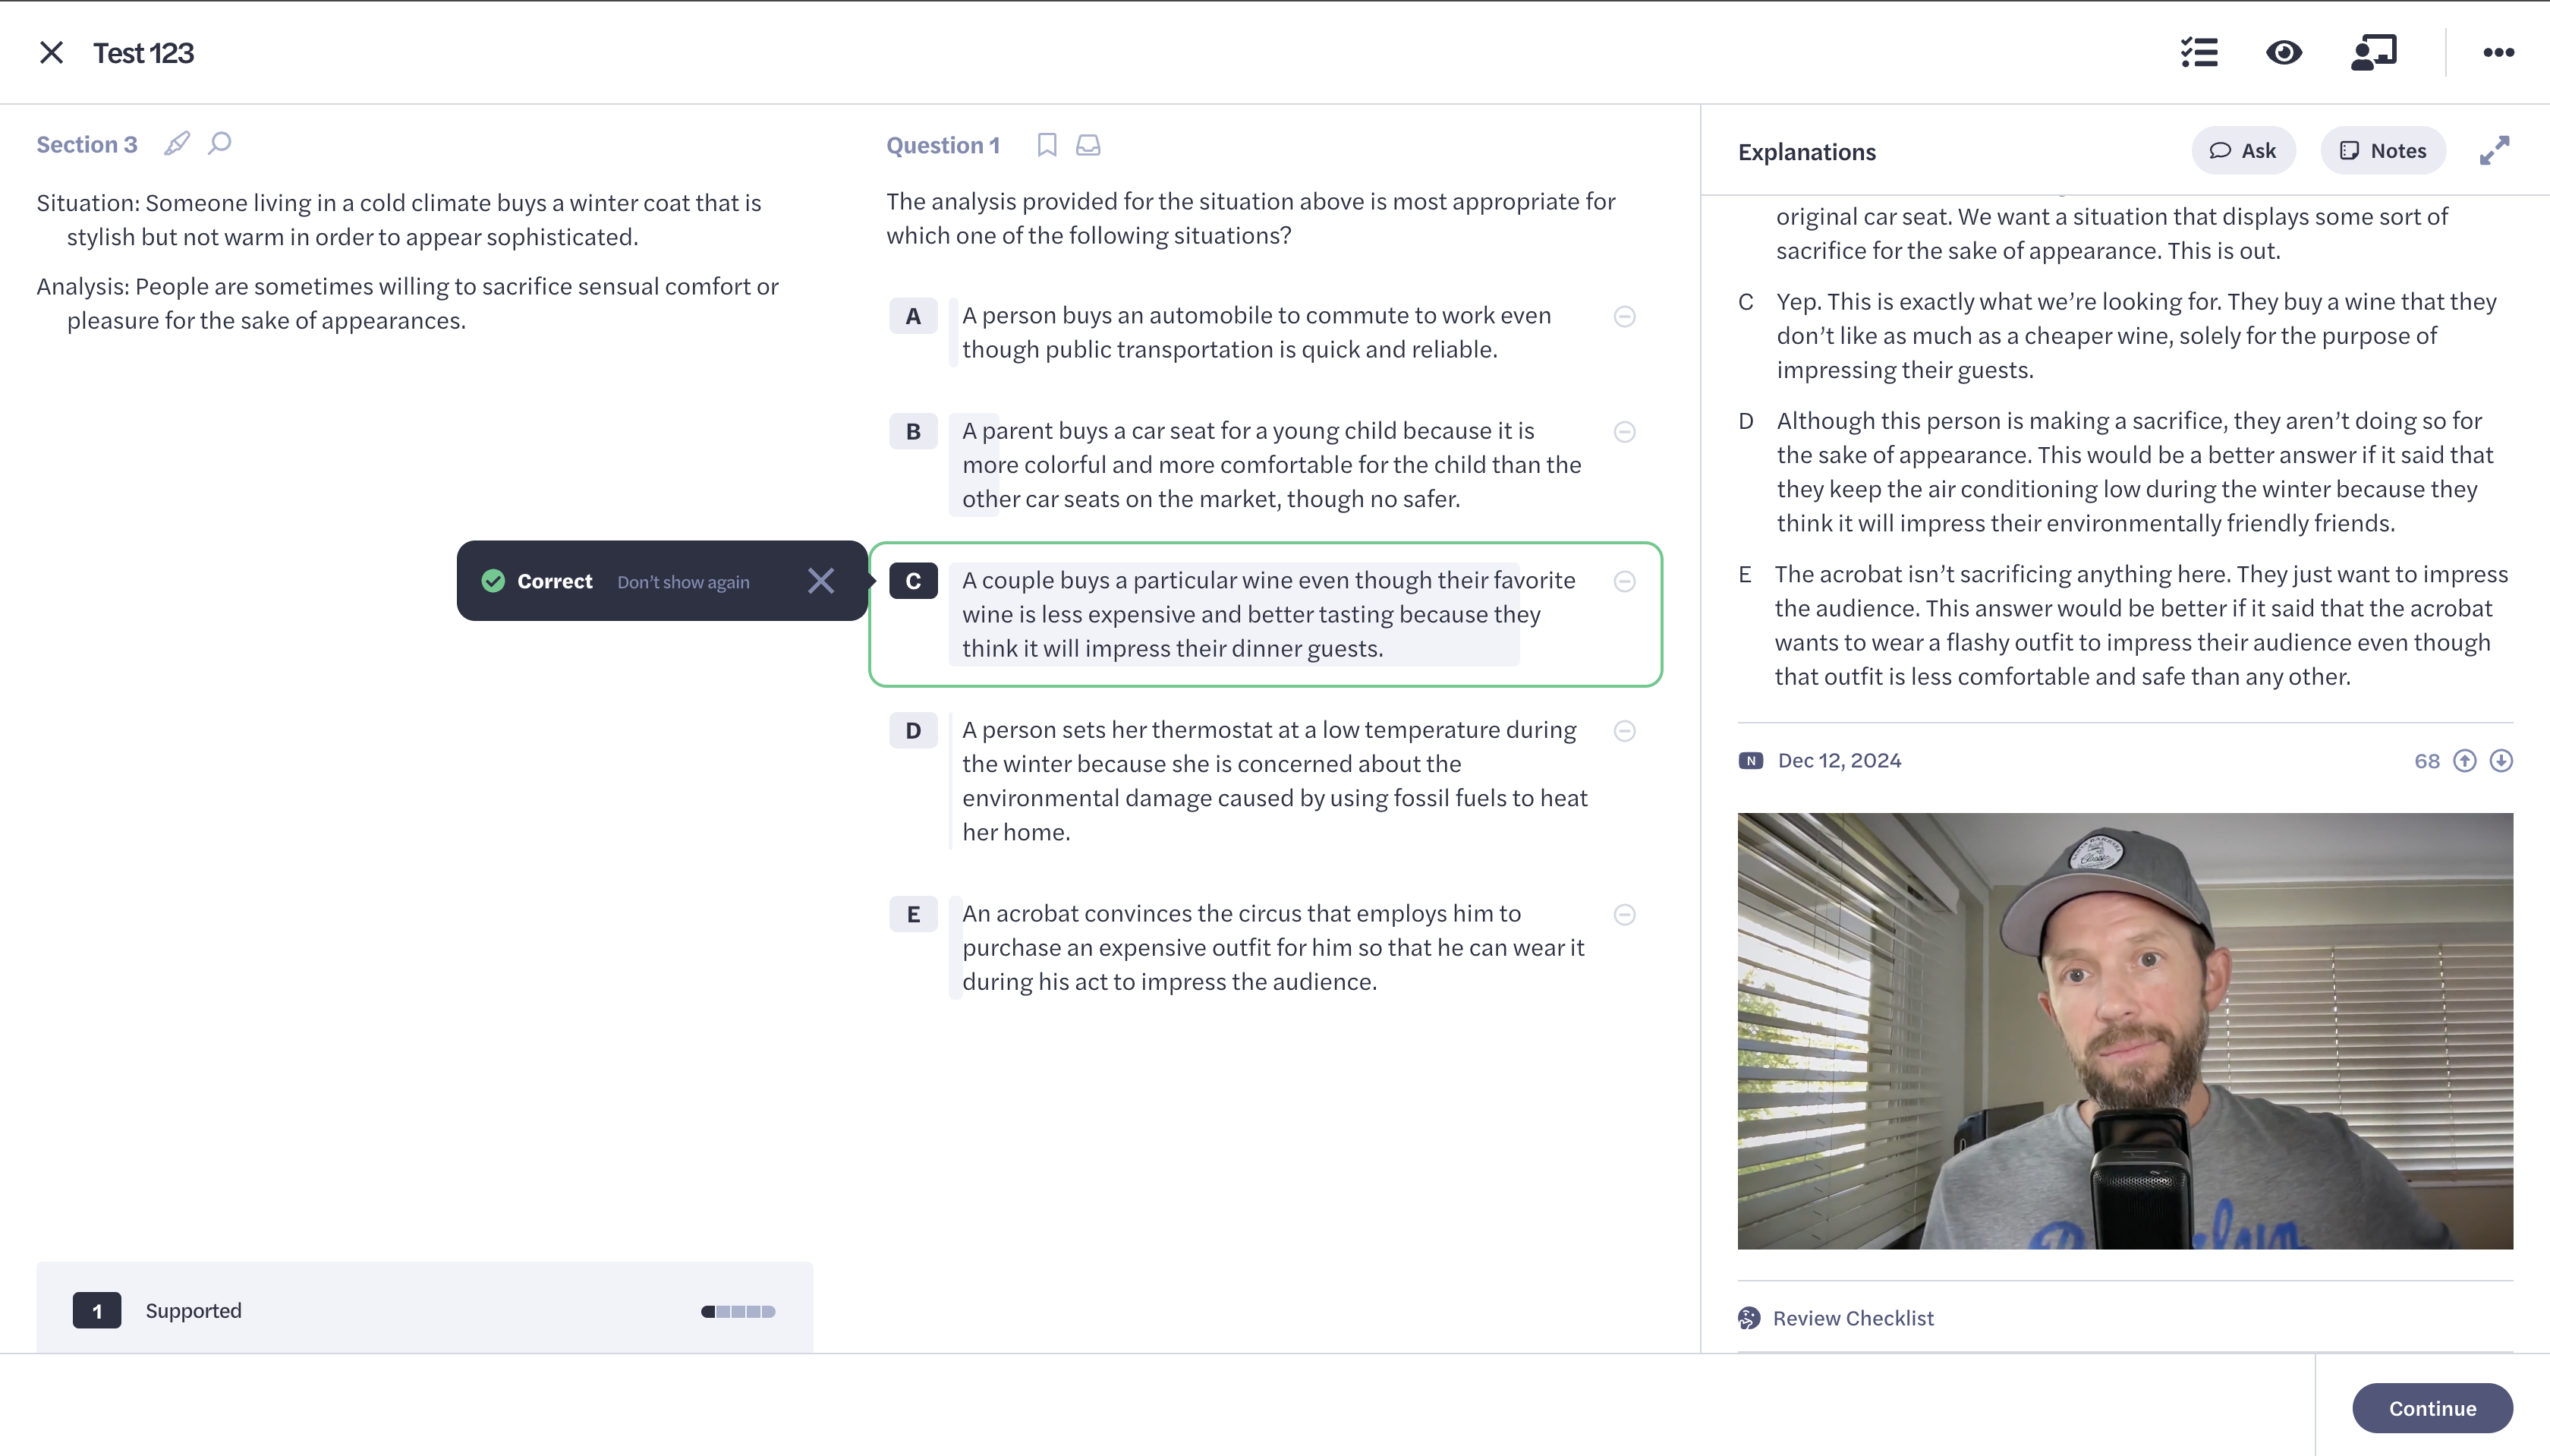The image size is (2550, 1456).
Task: Upvote the Dec 12, 2024 explanation
Action: 2465,761
